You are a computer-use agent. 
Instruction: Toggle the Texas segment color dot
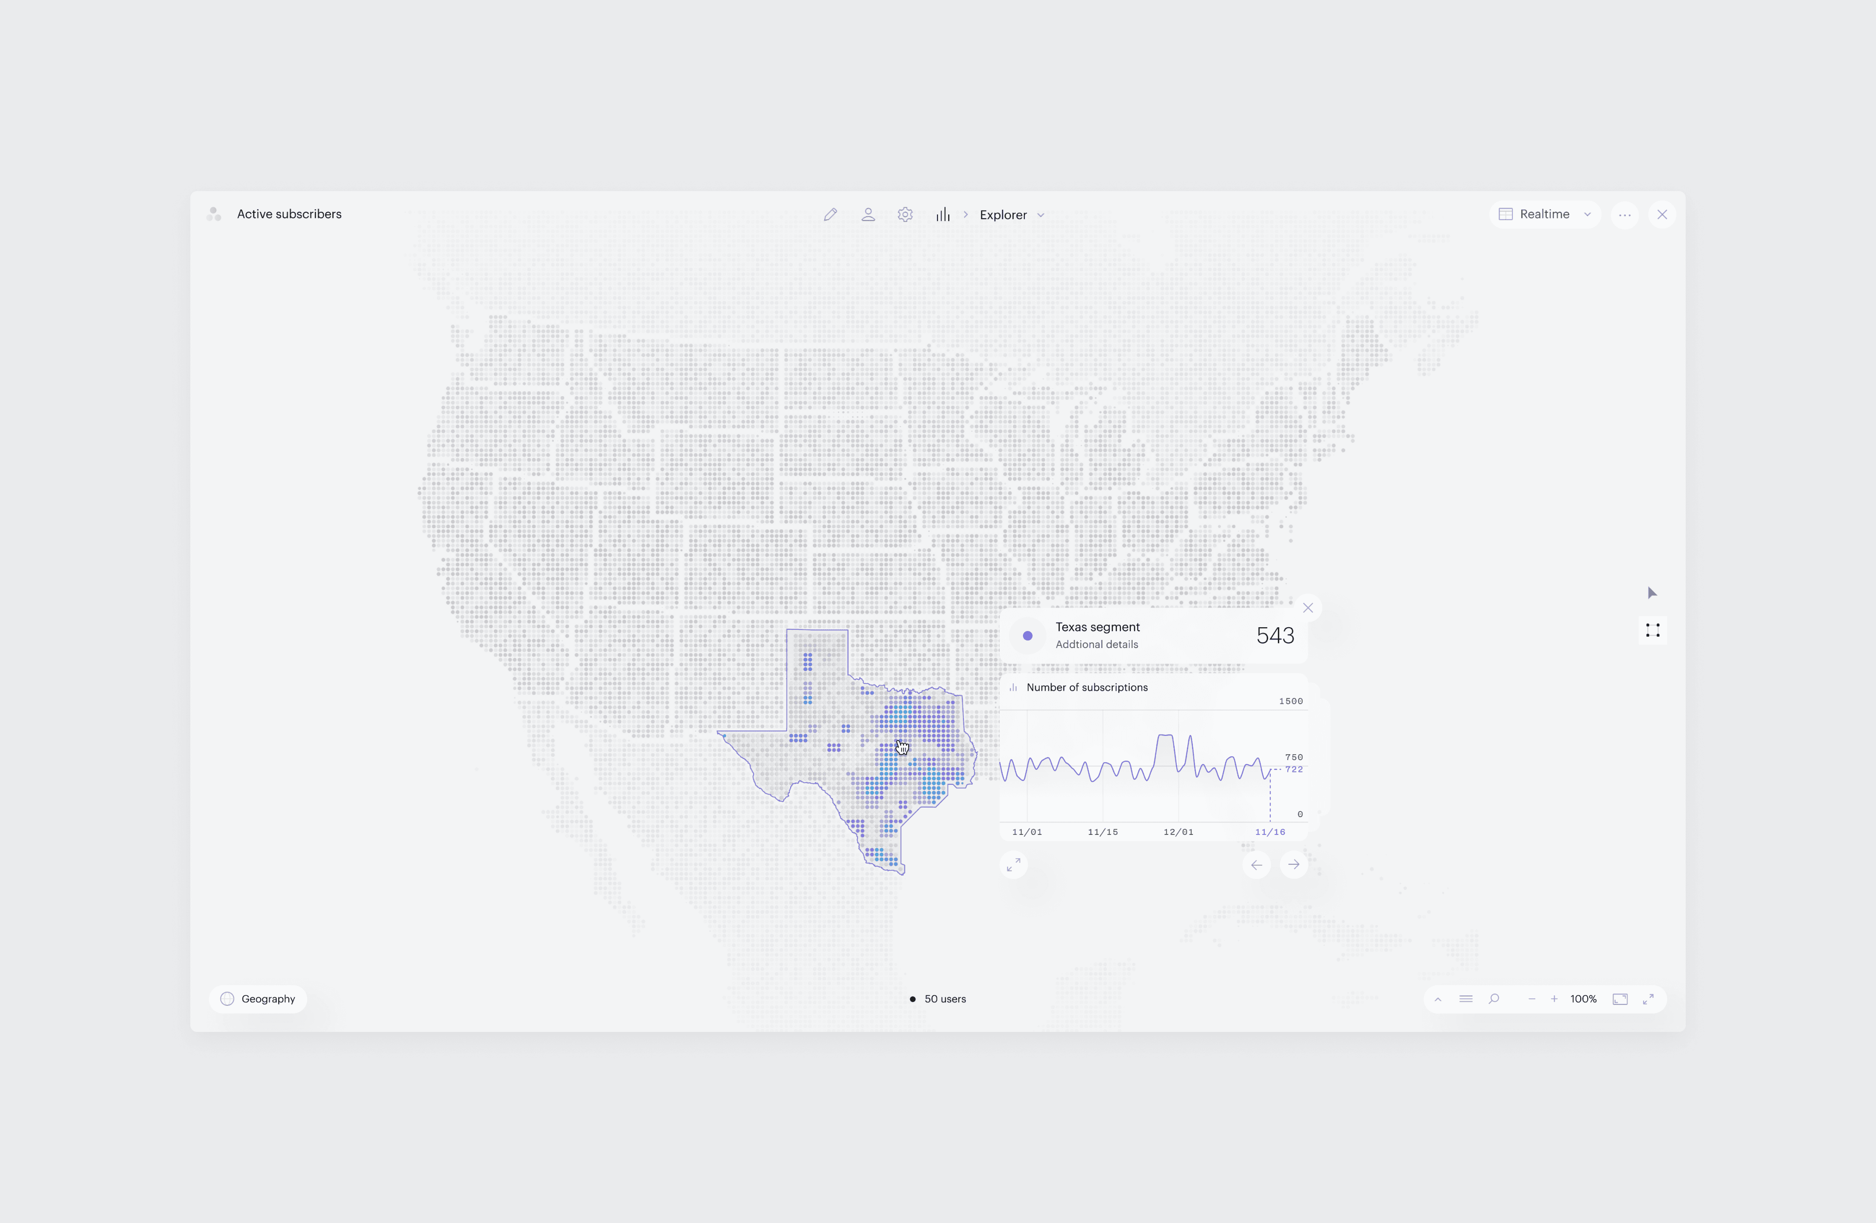pyautogui.click(x=1027, y=635)
